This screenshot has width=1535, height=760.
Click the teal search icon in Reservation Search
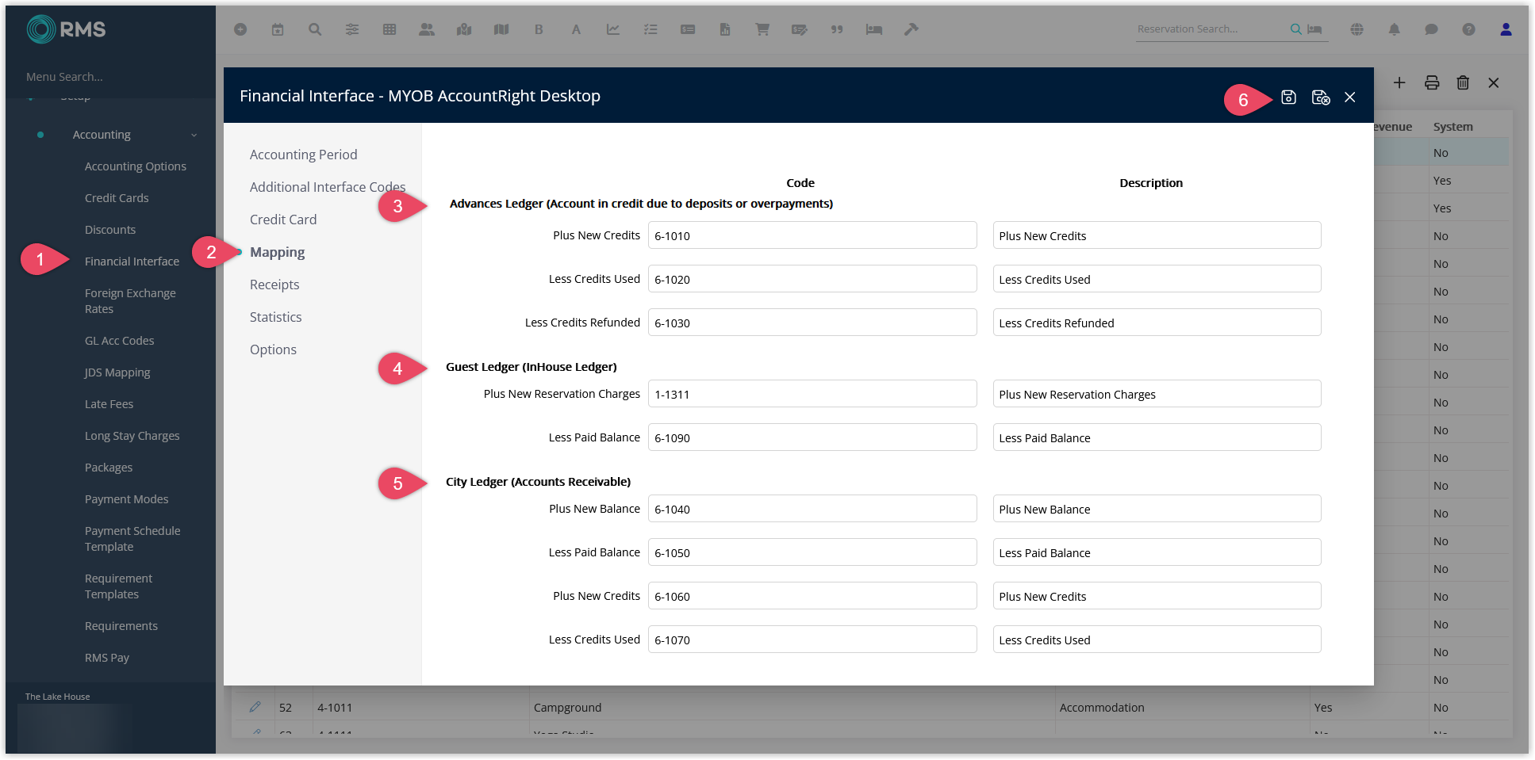[x=1295, y=29]
